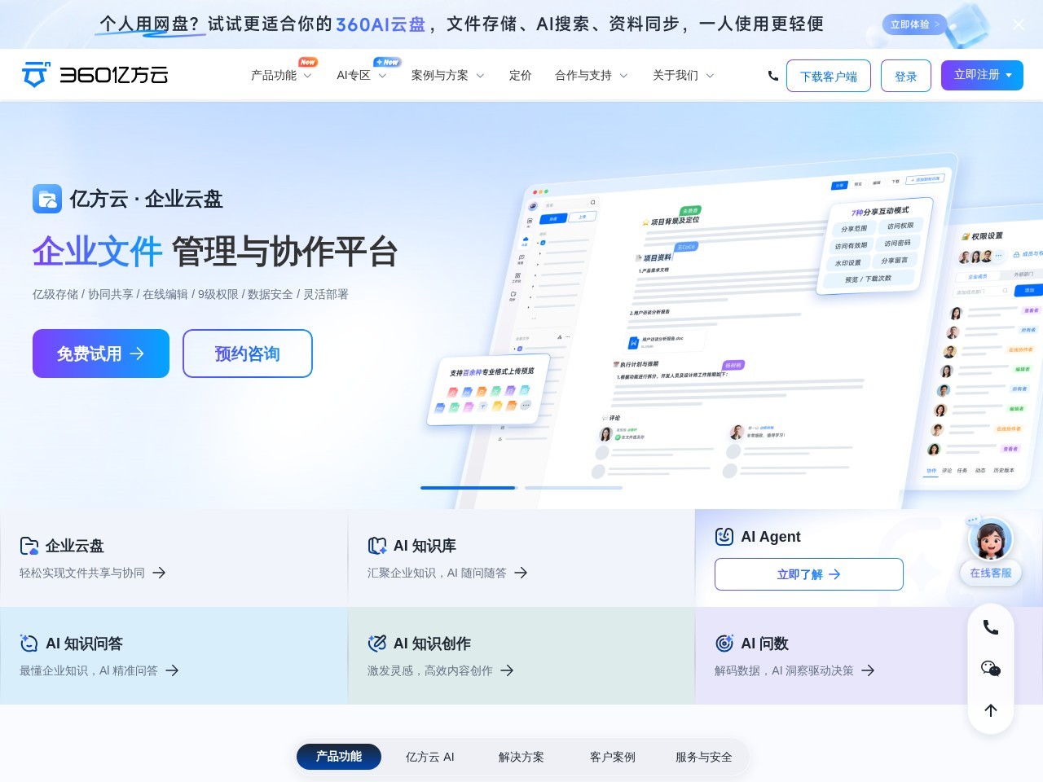Click the 360AI云盘 banner text
The height and width of the screenshot is (782, 1043).
point(381,24)
